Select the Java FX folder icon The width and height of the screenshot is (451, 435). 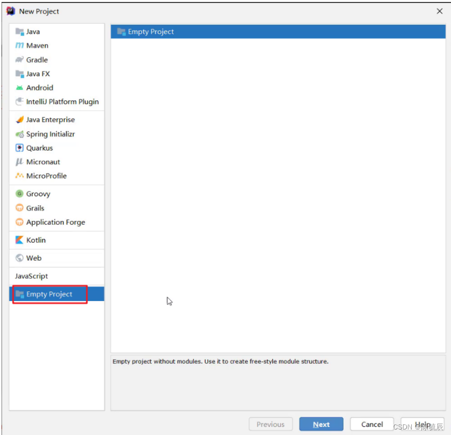(x=20, y=74)
